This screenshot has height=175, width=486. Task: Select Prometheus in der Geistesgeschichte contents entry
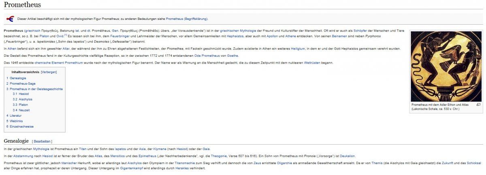pyautogui.click(x=36, y=89)
